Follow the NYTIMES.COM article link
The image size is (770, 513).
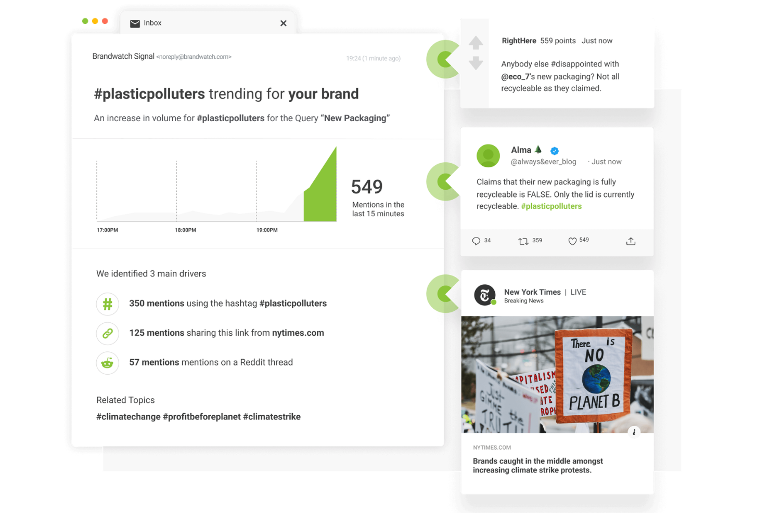point(491,447)
